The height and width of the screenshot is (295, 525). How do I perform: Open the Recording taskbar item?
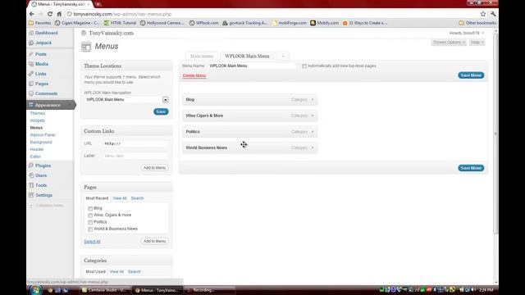210,290
